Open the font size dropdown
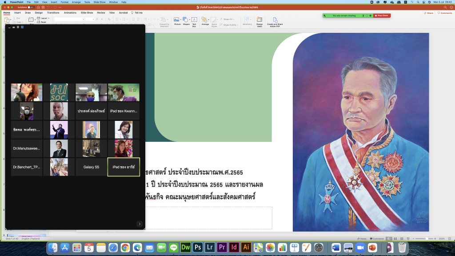The width and height of the screenshot is (455, 256). coord(90,19)
